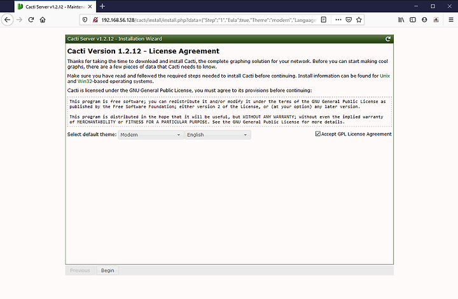This screenshot has height=299, width=458.
Task: Click the Previous button
Action: coord(80,270)
